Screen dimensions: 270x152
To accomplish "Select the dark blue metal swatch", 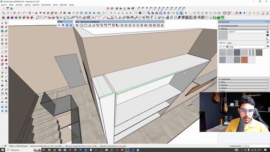I will [x=237, y=52].
